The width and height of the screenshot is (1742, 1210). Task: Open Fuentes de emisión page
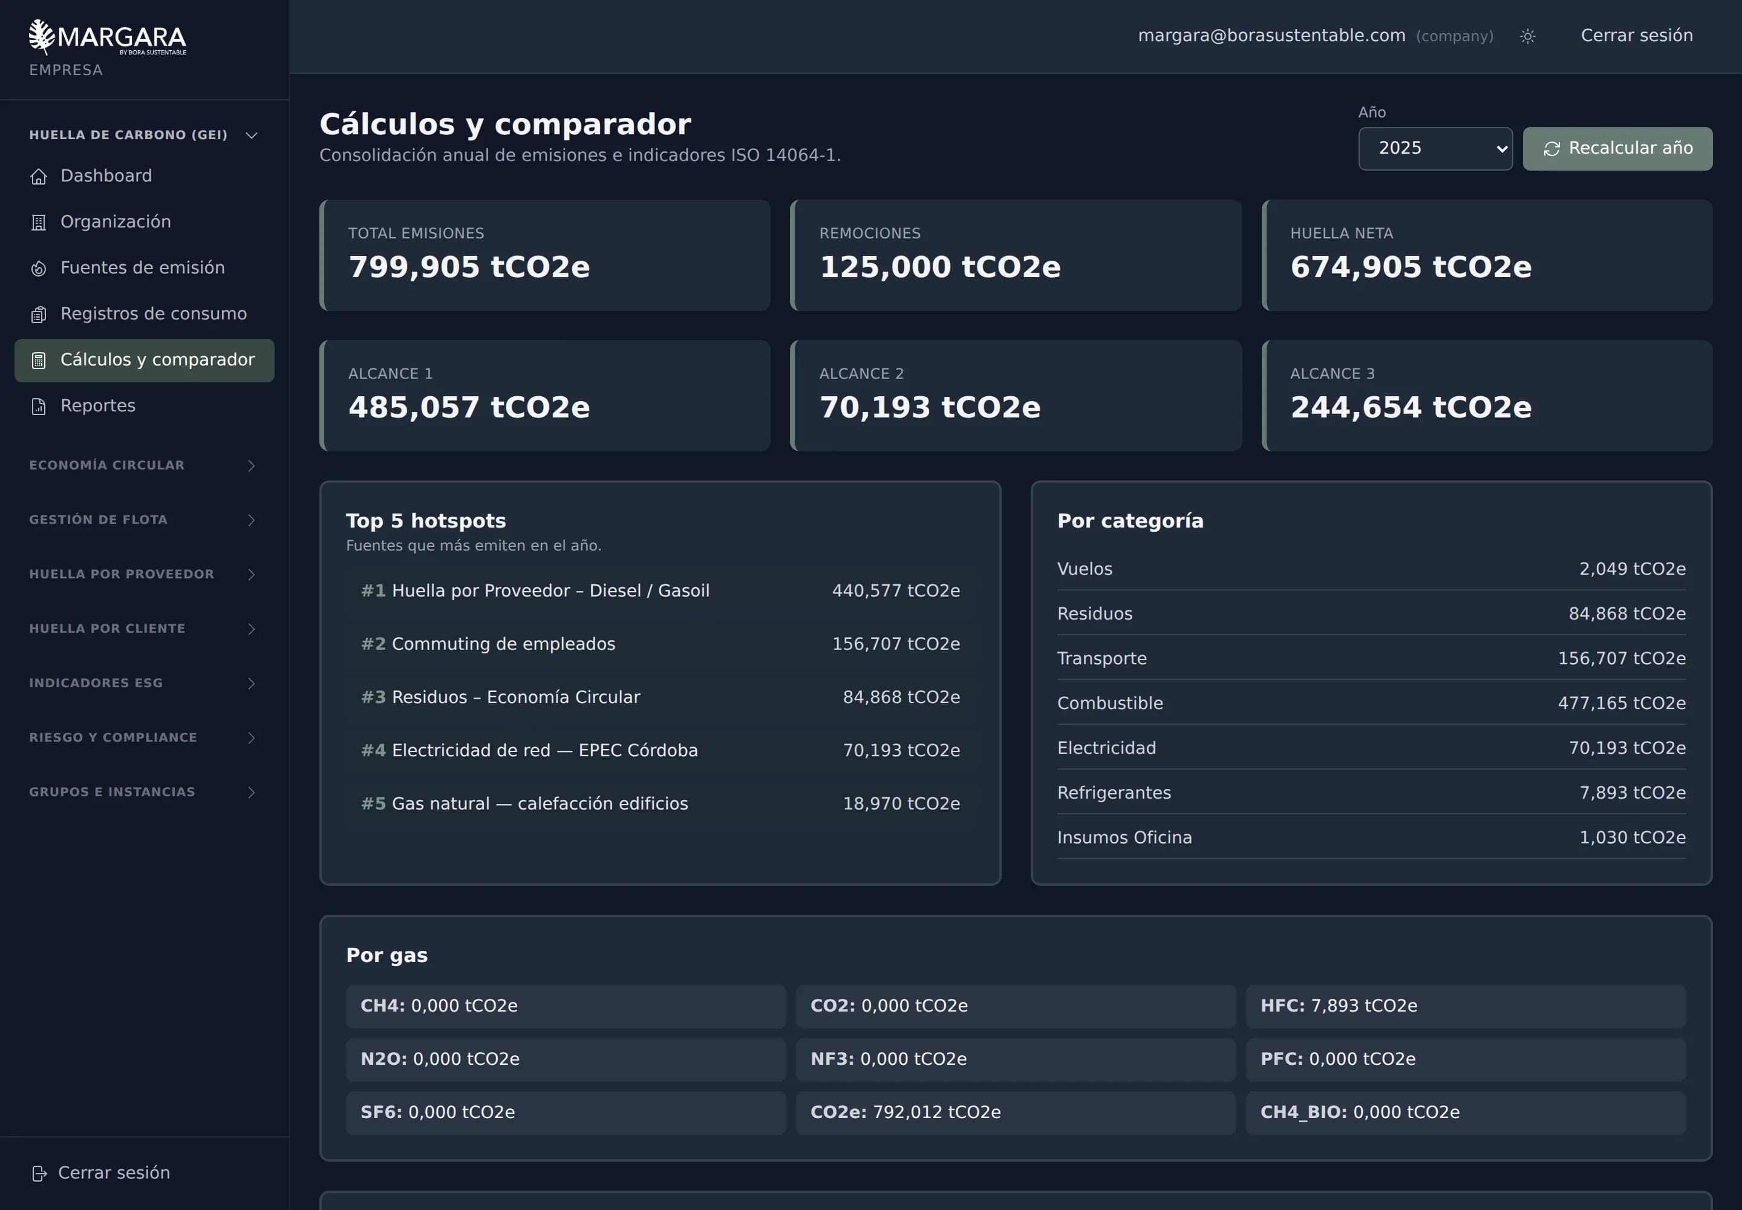[144, 269]
